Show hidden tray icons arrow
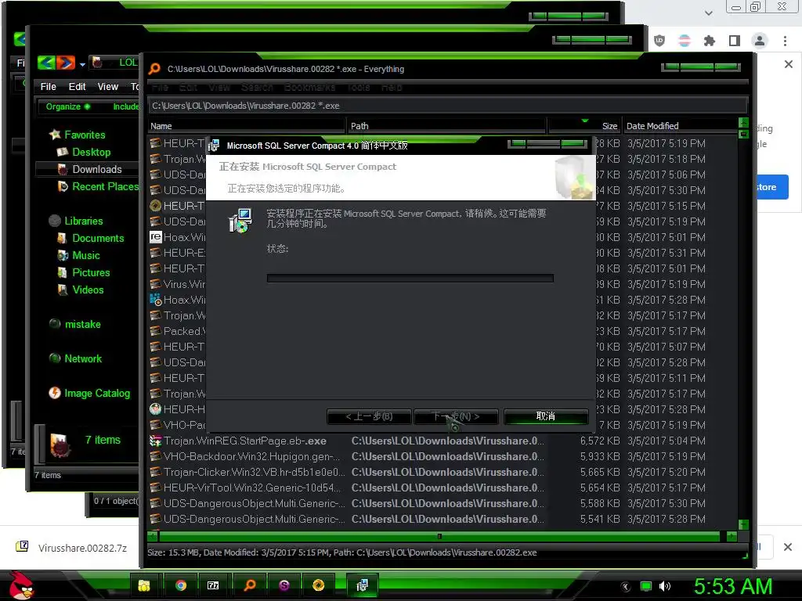 625,586
